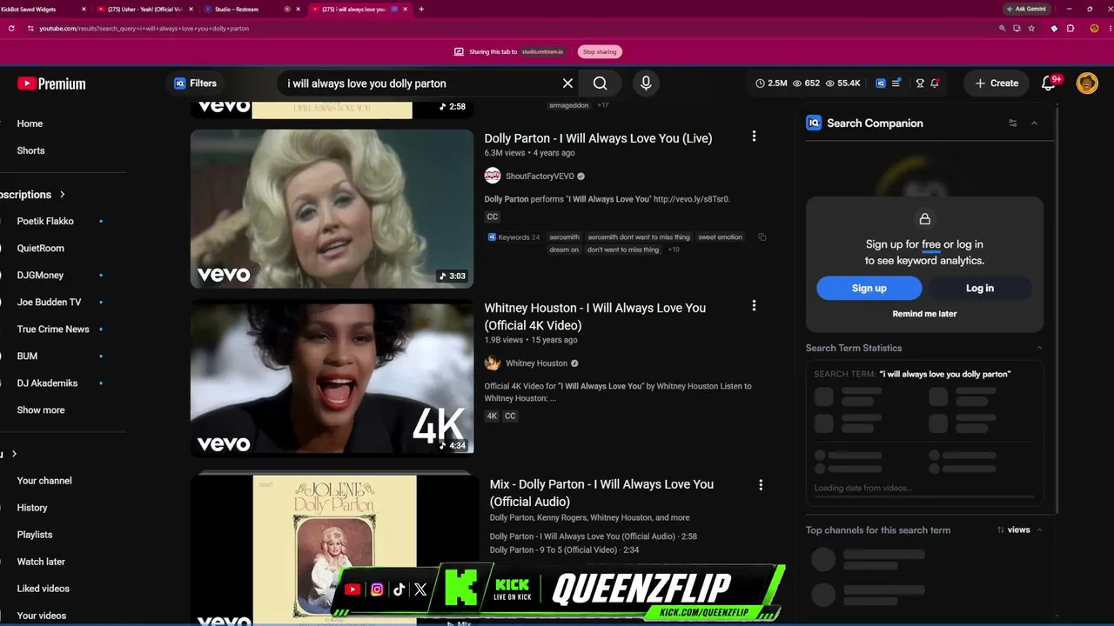Image resolution: width=1114 pixels, height=626 pixels.
Task: Copy keywords for the Dolly Parton Live video
Action: point(762,237)
